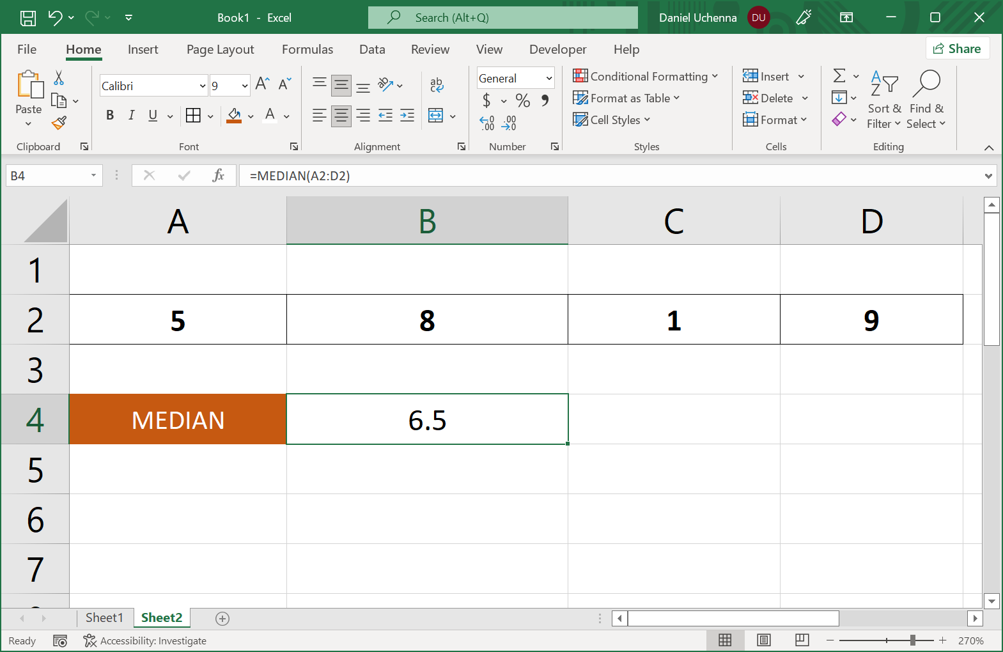
Task: Open Sort & Filter menu
Action: click(885, 100)
